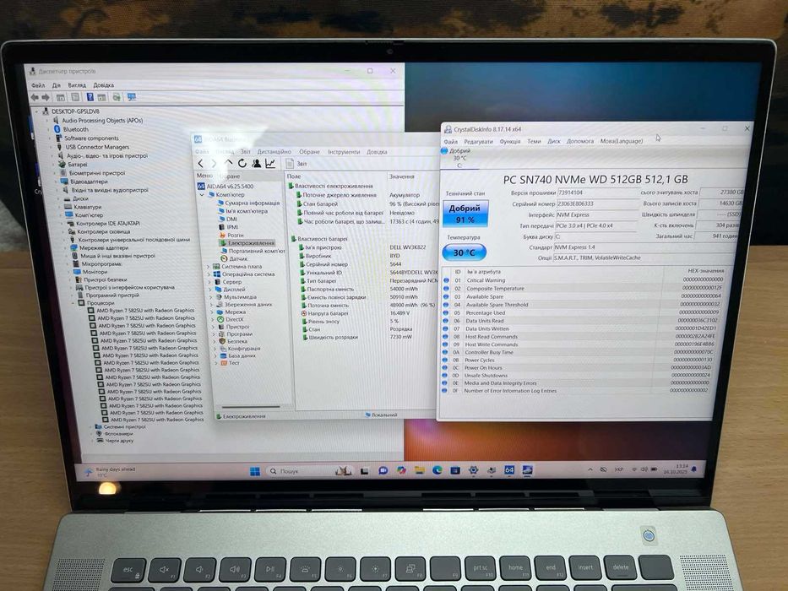Click the Copilot icon on the taskbar
Viewport: 788px width, 591px height.
click(x=401, y=470)
